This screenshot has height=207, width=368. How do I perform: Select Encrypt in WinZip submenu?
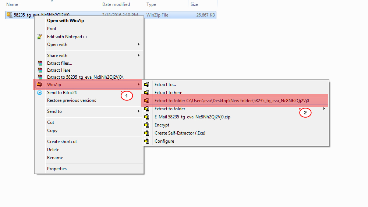click(236, 125)
